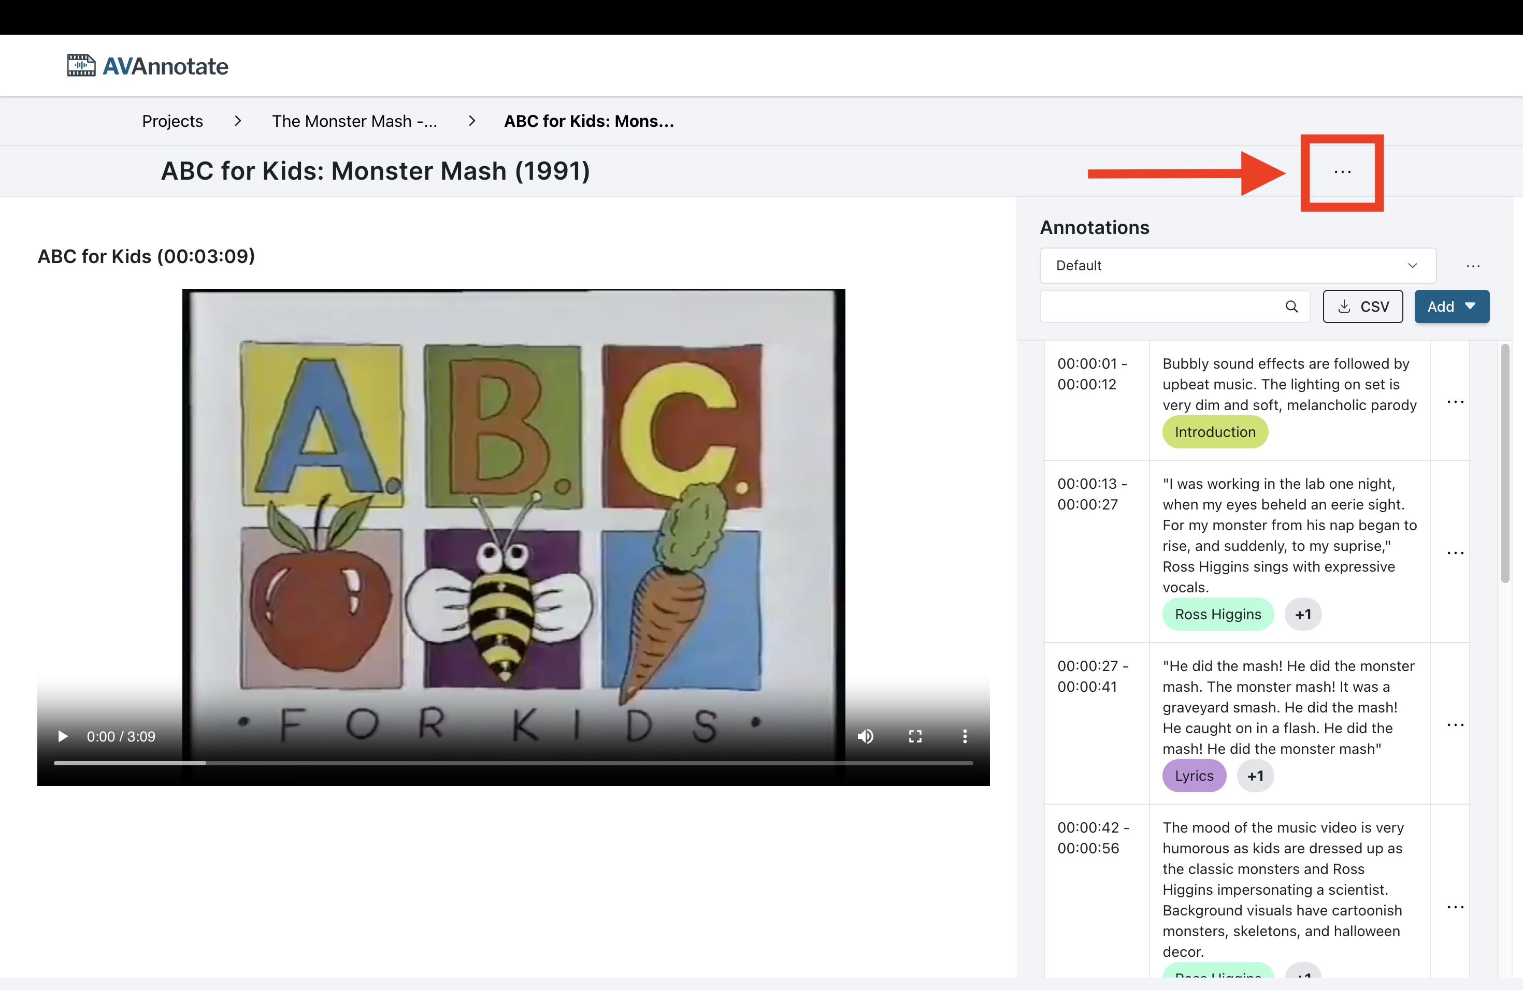Open options for 00:00:27 annotation
The width and height of the screenshot is (1523, 990).
(1455, 724)
